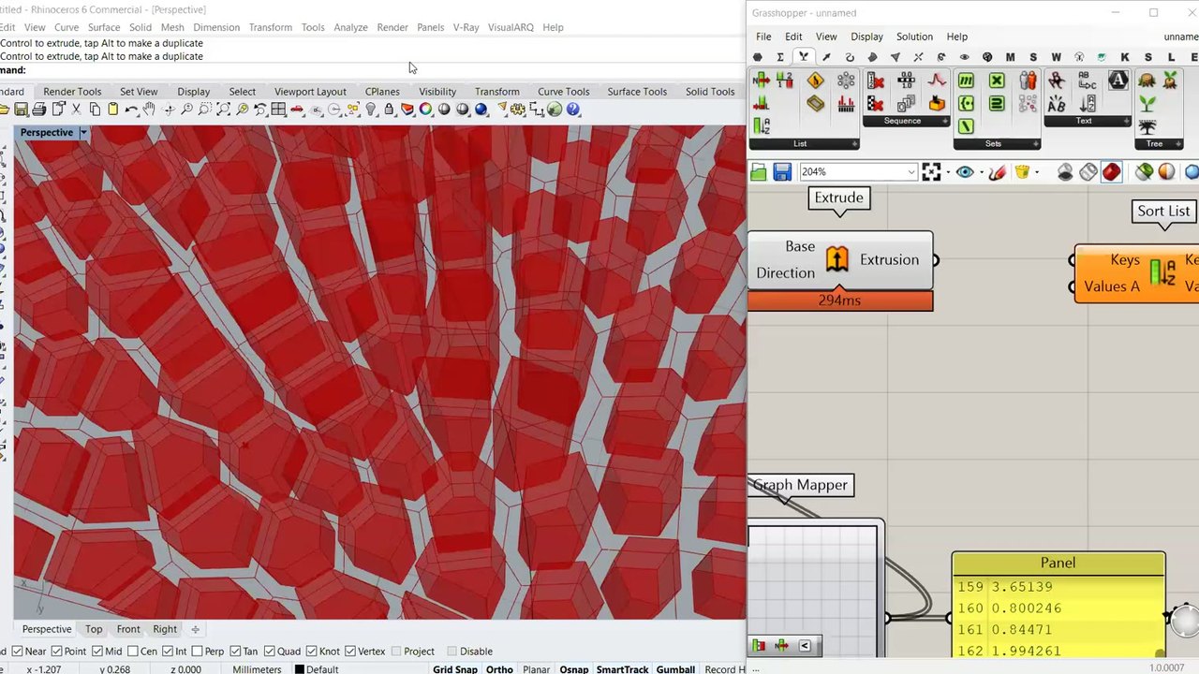
Task: Click Grasshopper Zoom Extents icon
Action: pyautogui.click(x=931, y=172)
